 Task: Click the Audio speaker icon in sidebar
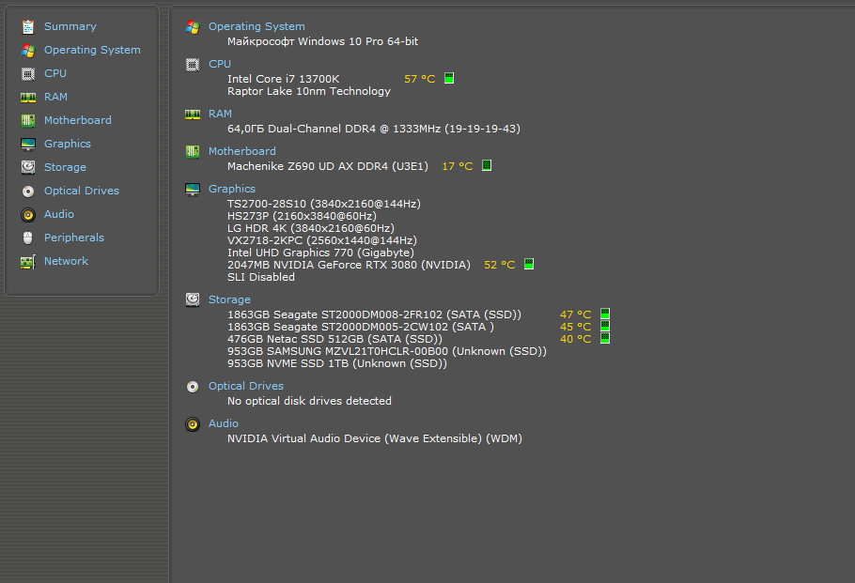(x=28, y=215)
